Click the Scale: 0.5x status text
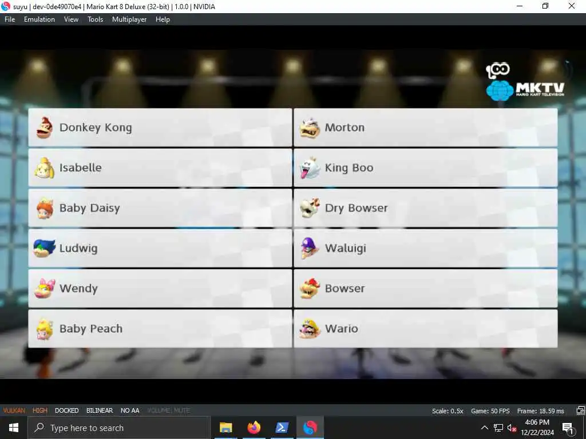 (x=448, y=411)
